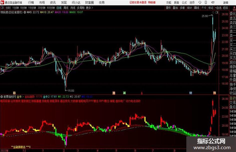Switch to the 分时 chart tab

coord(8,8)
